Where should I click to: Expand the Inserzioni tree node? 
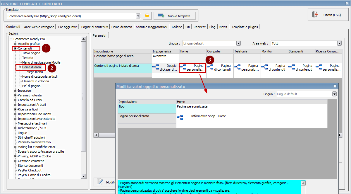(16, 91)
